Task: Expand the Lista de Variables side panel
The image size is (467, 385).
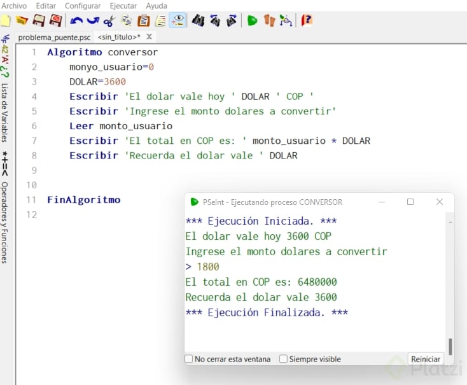Action: point(4,113)
